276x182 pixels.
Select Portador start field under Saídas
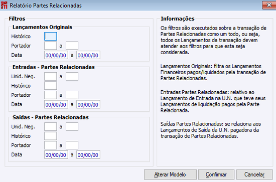(x=51, y=145)
